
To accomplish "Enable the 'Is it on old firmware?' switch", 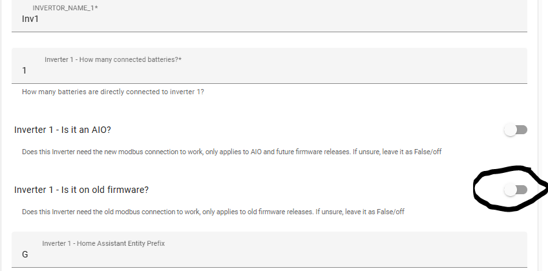I will click(516, 190).
